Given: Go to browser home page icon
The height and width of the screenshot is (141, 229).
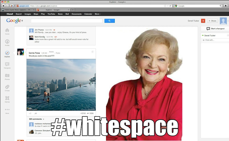Looking at the screenshot, I should click(226, 6).
